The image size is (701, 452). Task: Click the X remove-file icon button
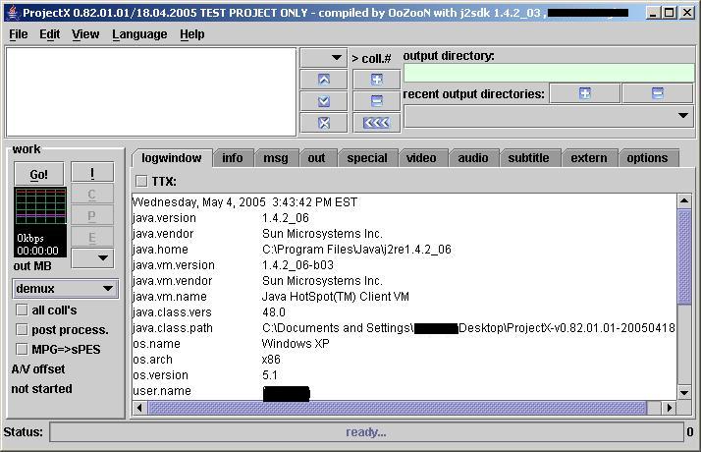point(324,123)
